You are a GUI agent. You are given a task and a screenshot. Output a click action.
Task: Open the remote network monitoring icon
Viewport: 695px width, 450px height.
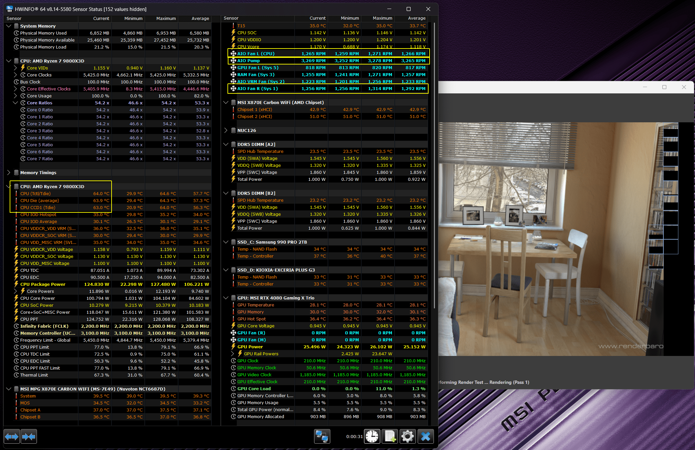click(x=322, y=436)
